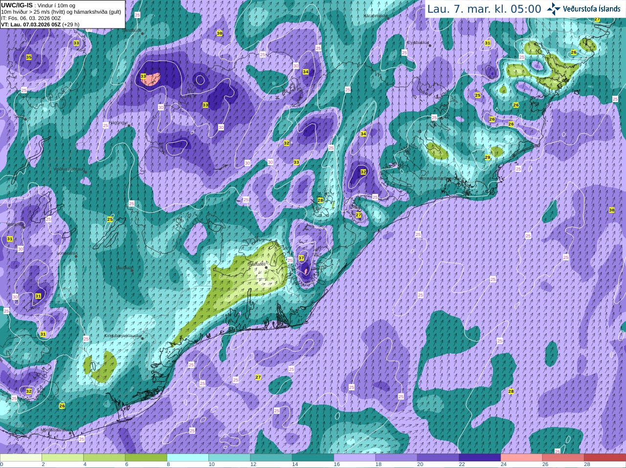Click the 'VT: Lau. 07.03.2026 05Z' valid time
Viewport: 626px width, 468px height.
point(31,24)
